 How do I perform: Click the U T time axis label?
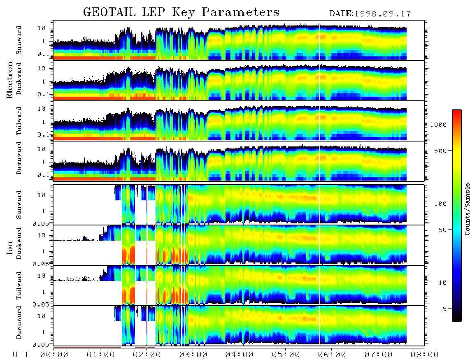point(21,355)
